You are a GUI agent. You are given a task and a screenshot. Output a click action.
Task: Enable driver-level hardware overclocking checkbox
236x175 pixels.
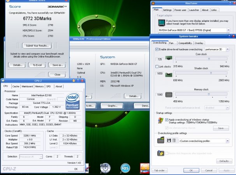click(x=157, y=49)
